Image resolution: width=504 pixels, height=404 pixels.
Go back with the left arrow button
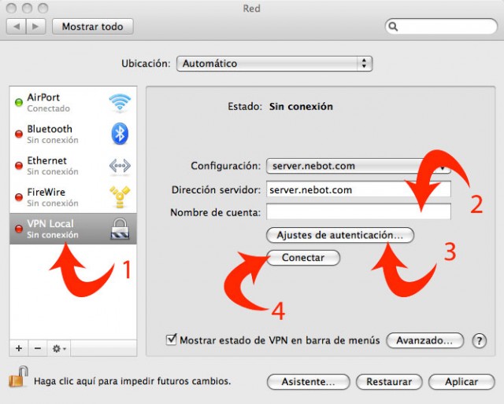pos(17,26)
